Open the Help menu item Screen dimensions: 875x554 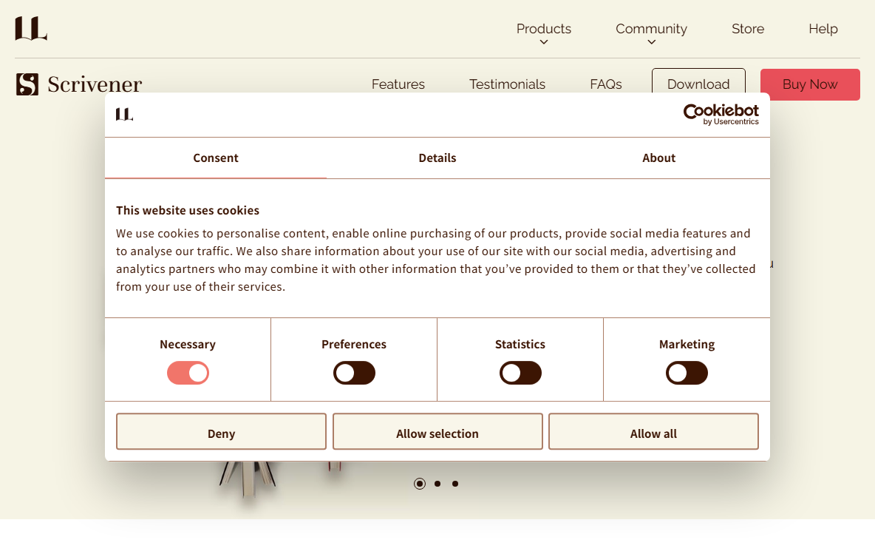click(823, 29)
